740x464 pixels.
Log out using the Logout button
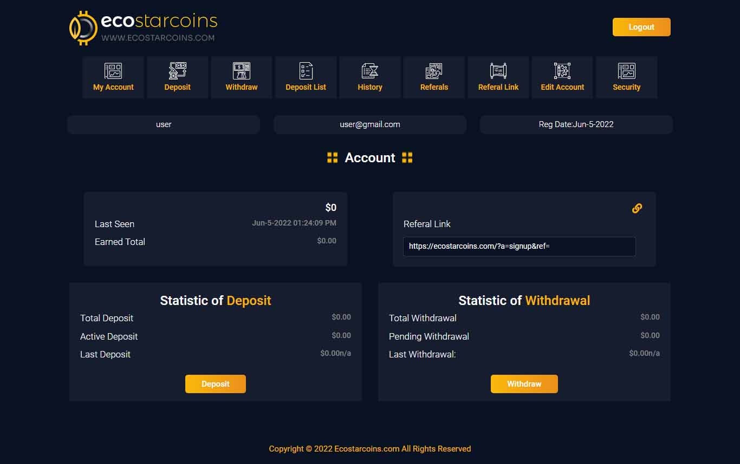tap(641, 27)
